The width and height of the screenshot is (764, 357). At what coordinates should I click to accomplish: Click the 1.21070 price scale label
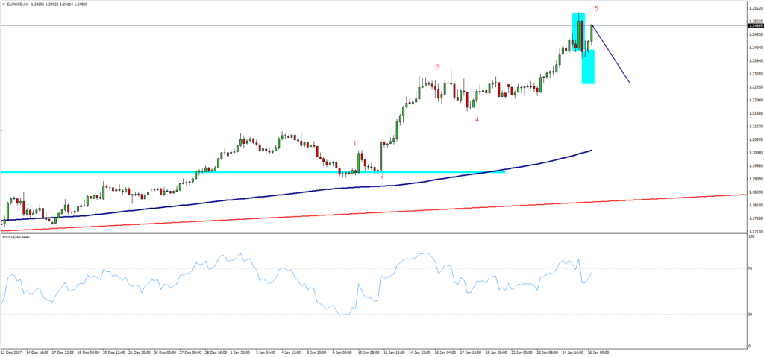tap(755, 127)
